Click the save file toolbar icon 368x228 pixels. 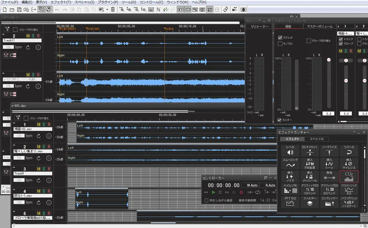pyautogui.click(x=19, y=9)
